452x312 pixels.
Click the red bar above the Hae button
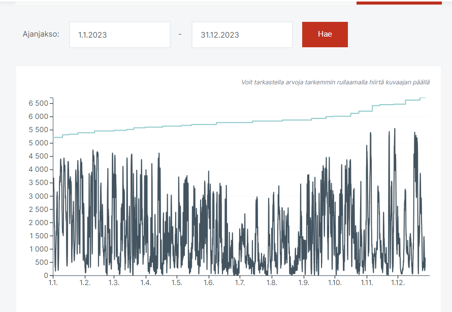(399, 3)
